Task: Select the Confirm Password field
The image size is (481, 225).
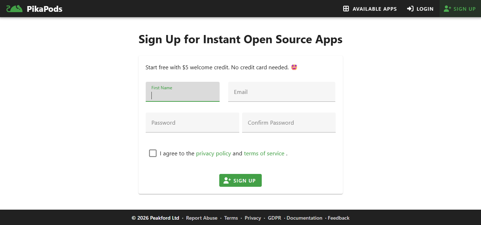Action: (289, 123)
